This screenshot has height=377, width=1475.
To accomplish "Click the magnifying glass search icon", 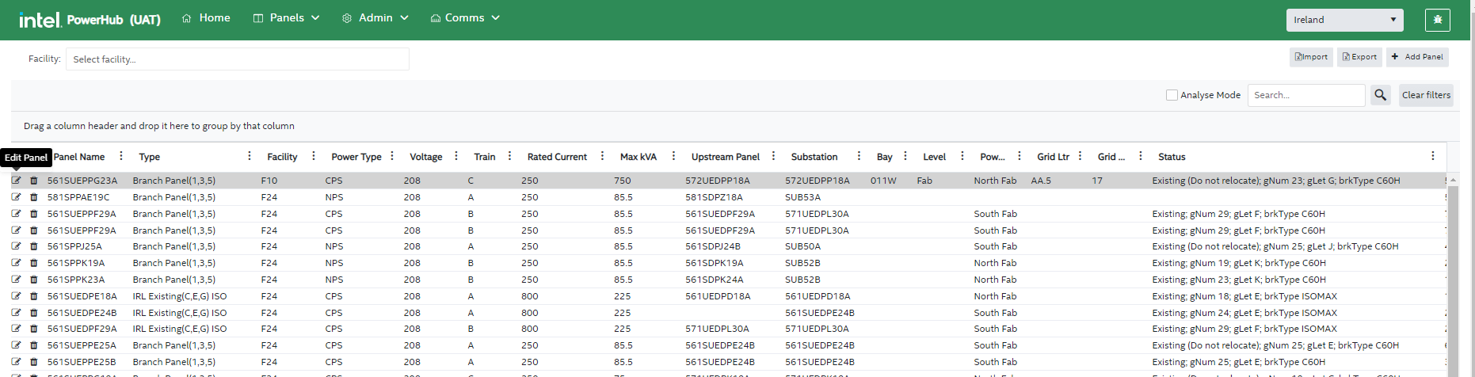I will [x=1381, y=95].
